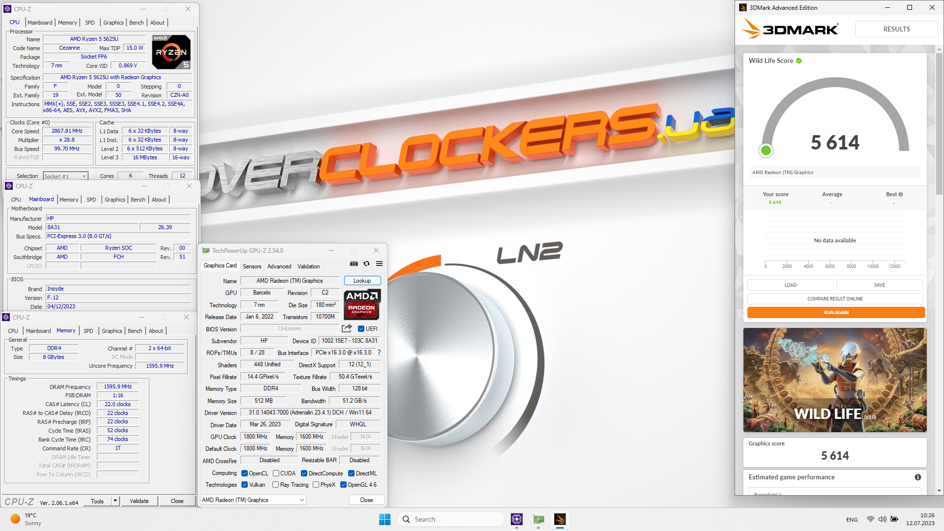The image size is (944, 531).
Task: Click volume speaker tray icon
Action: point(883,519)
